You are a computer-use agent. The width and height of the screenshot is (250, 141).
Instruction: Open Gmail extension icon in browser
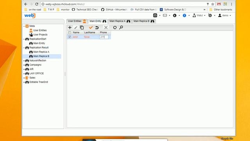point(219,4)
